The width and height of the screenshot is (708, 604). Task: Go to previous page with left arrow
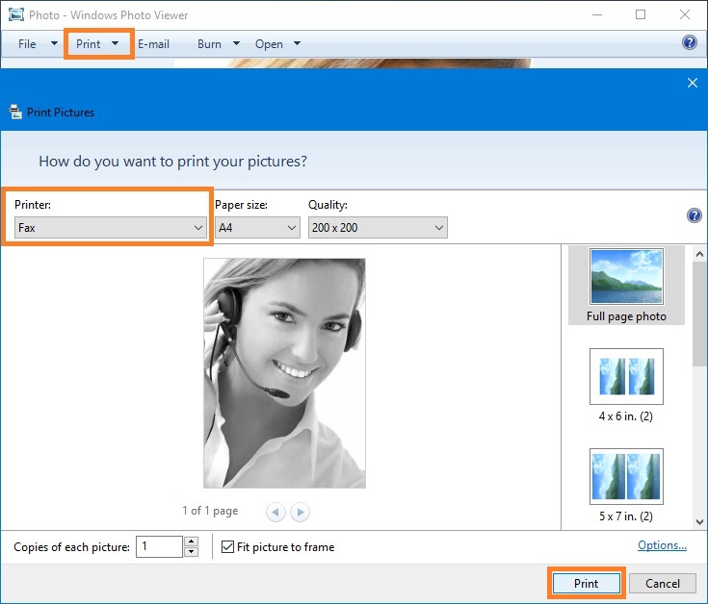tap(275, 512)
